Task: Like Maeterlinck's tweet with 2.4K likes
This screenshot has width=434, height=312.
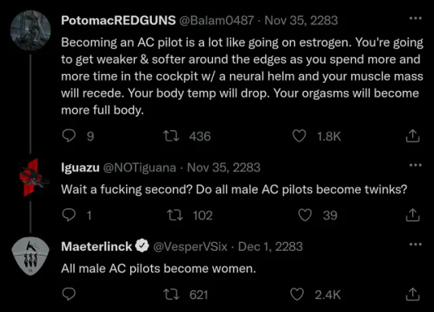Action: (x=297, y=294)
